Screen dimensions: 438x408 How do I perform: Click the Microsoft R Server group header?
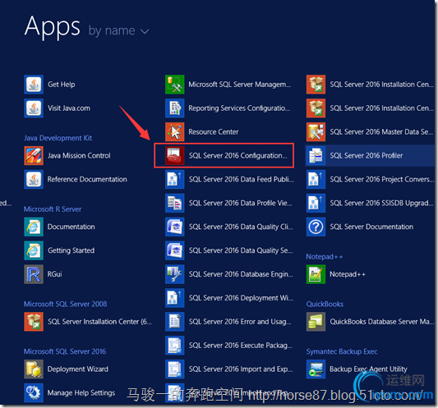53,209
